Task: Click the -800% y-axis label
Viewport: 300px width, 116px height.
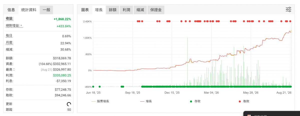Action: (x=88, y=87)
